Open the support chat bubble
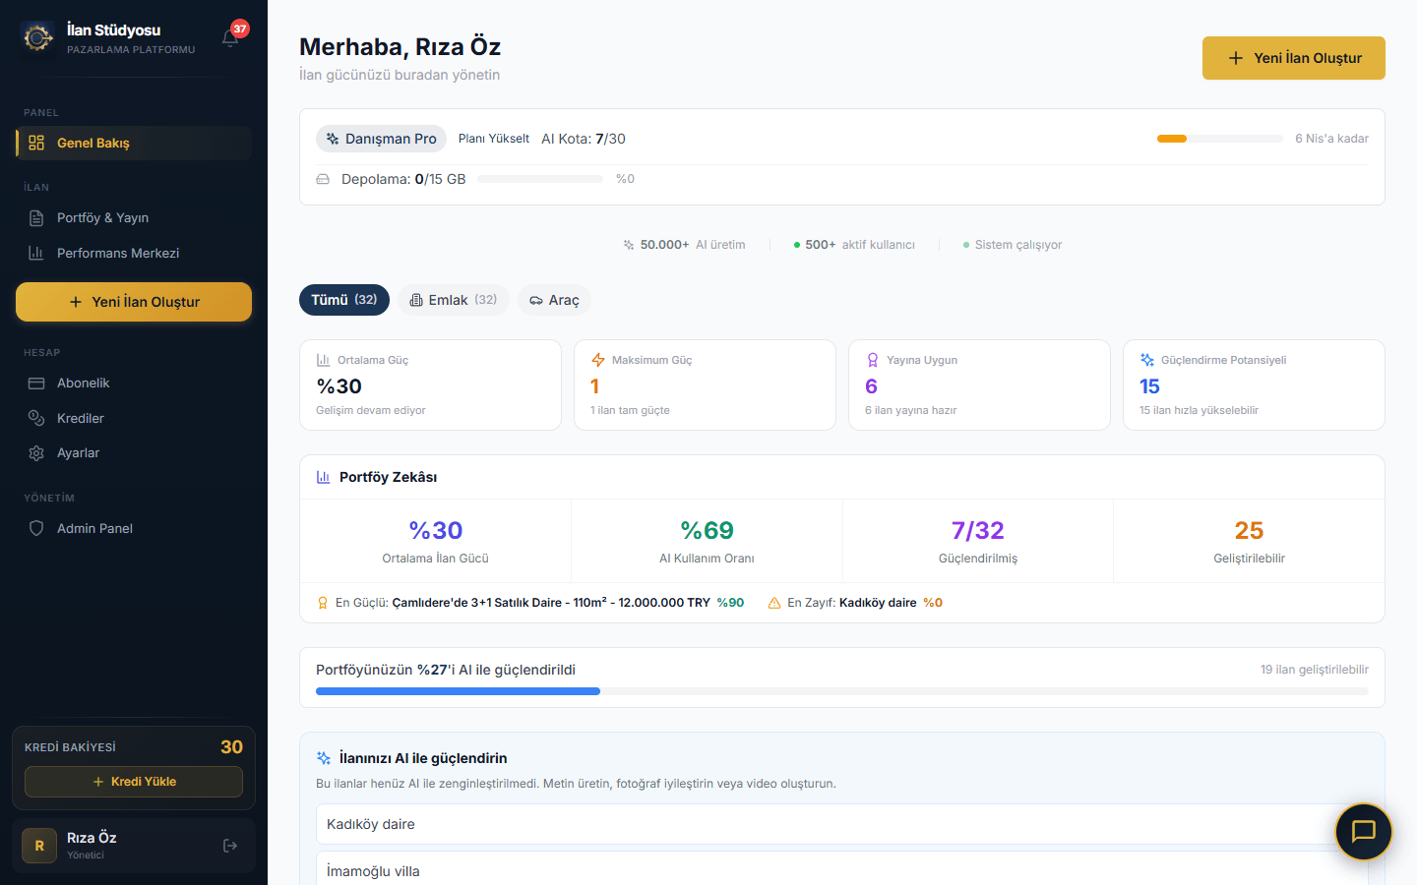Image resolution: width=1417 pixels, height=885 pixels. coord(1363,832)
